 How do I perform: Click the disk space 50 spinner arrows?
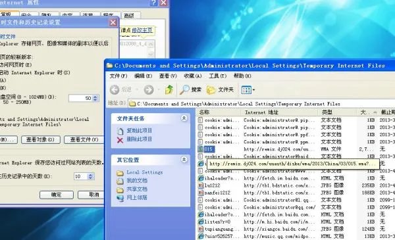click(x=95, y=98)
